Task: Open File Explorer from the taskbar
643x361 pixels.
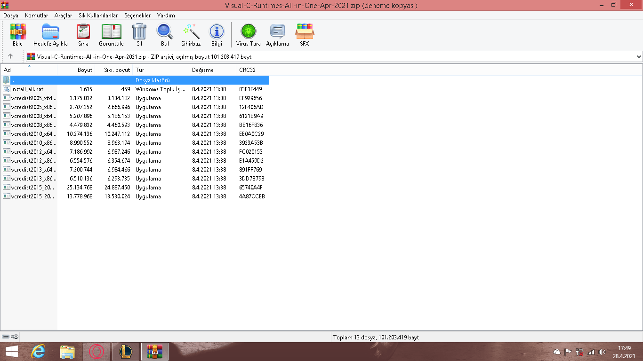Action: pyautogui.click(x=67, y=352)
